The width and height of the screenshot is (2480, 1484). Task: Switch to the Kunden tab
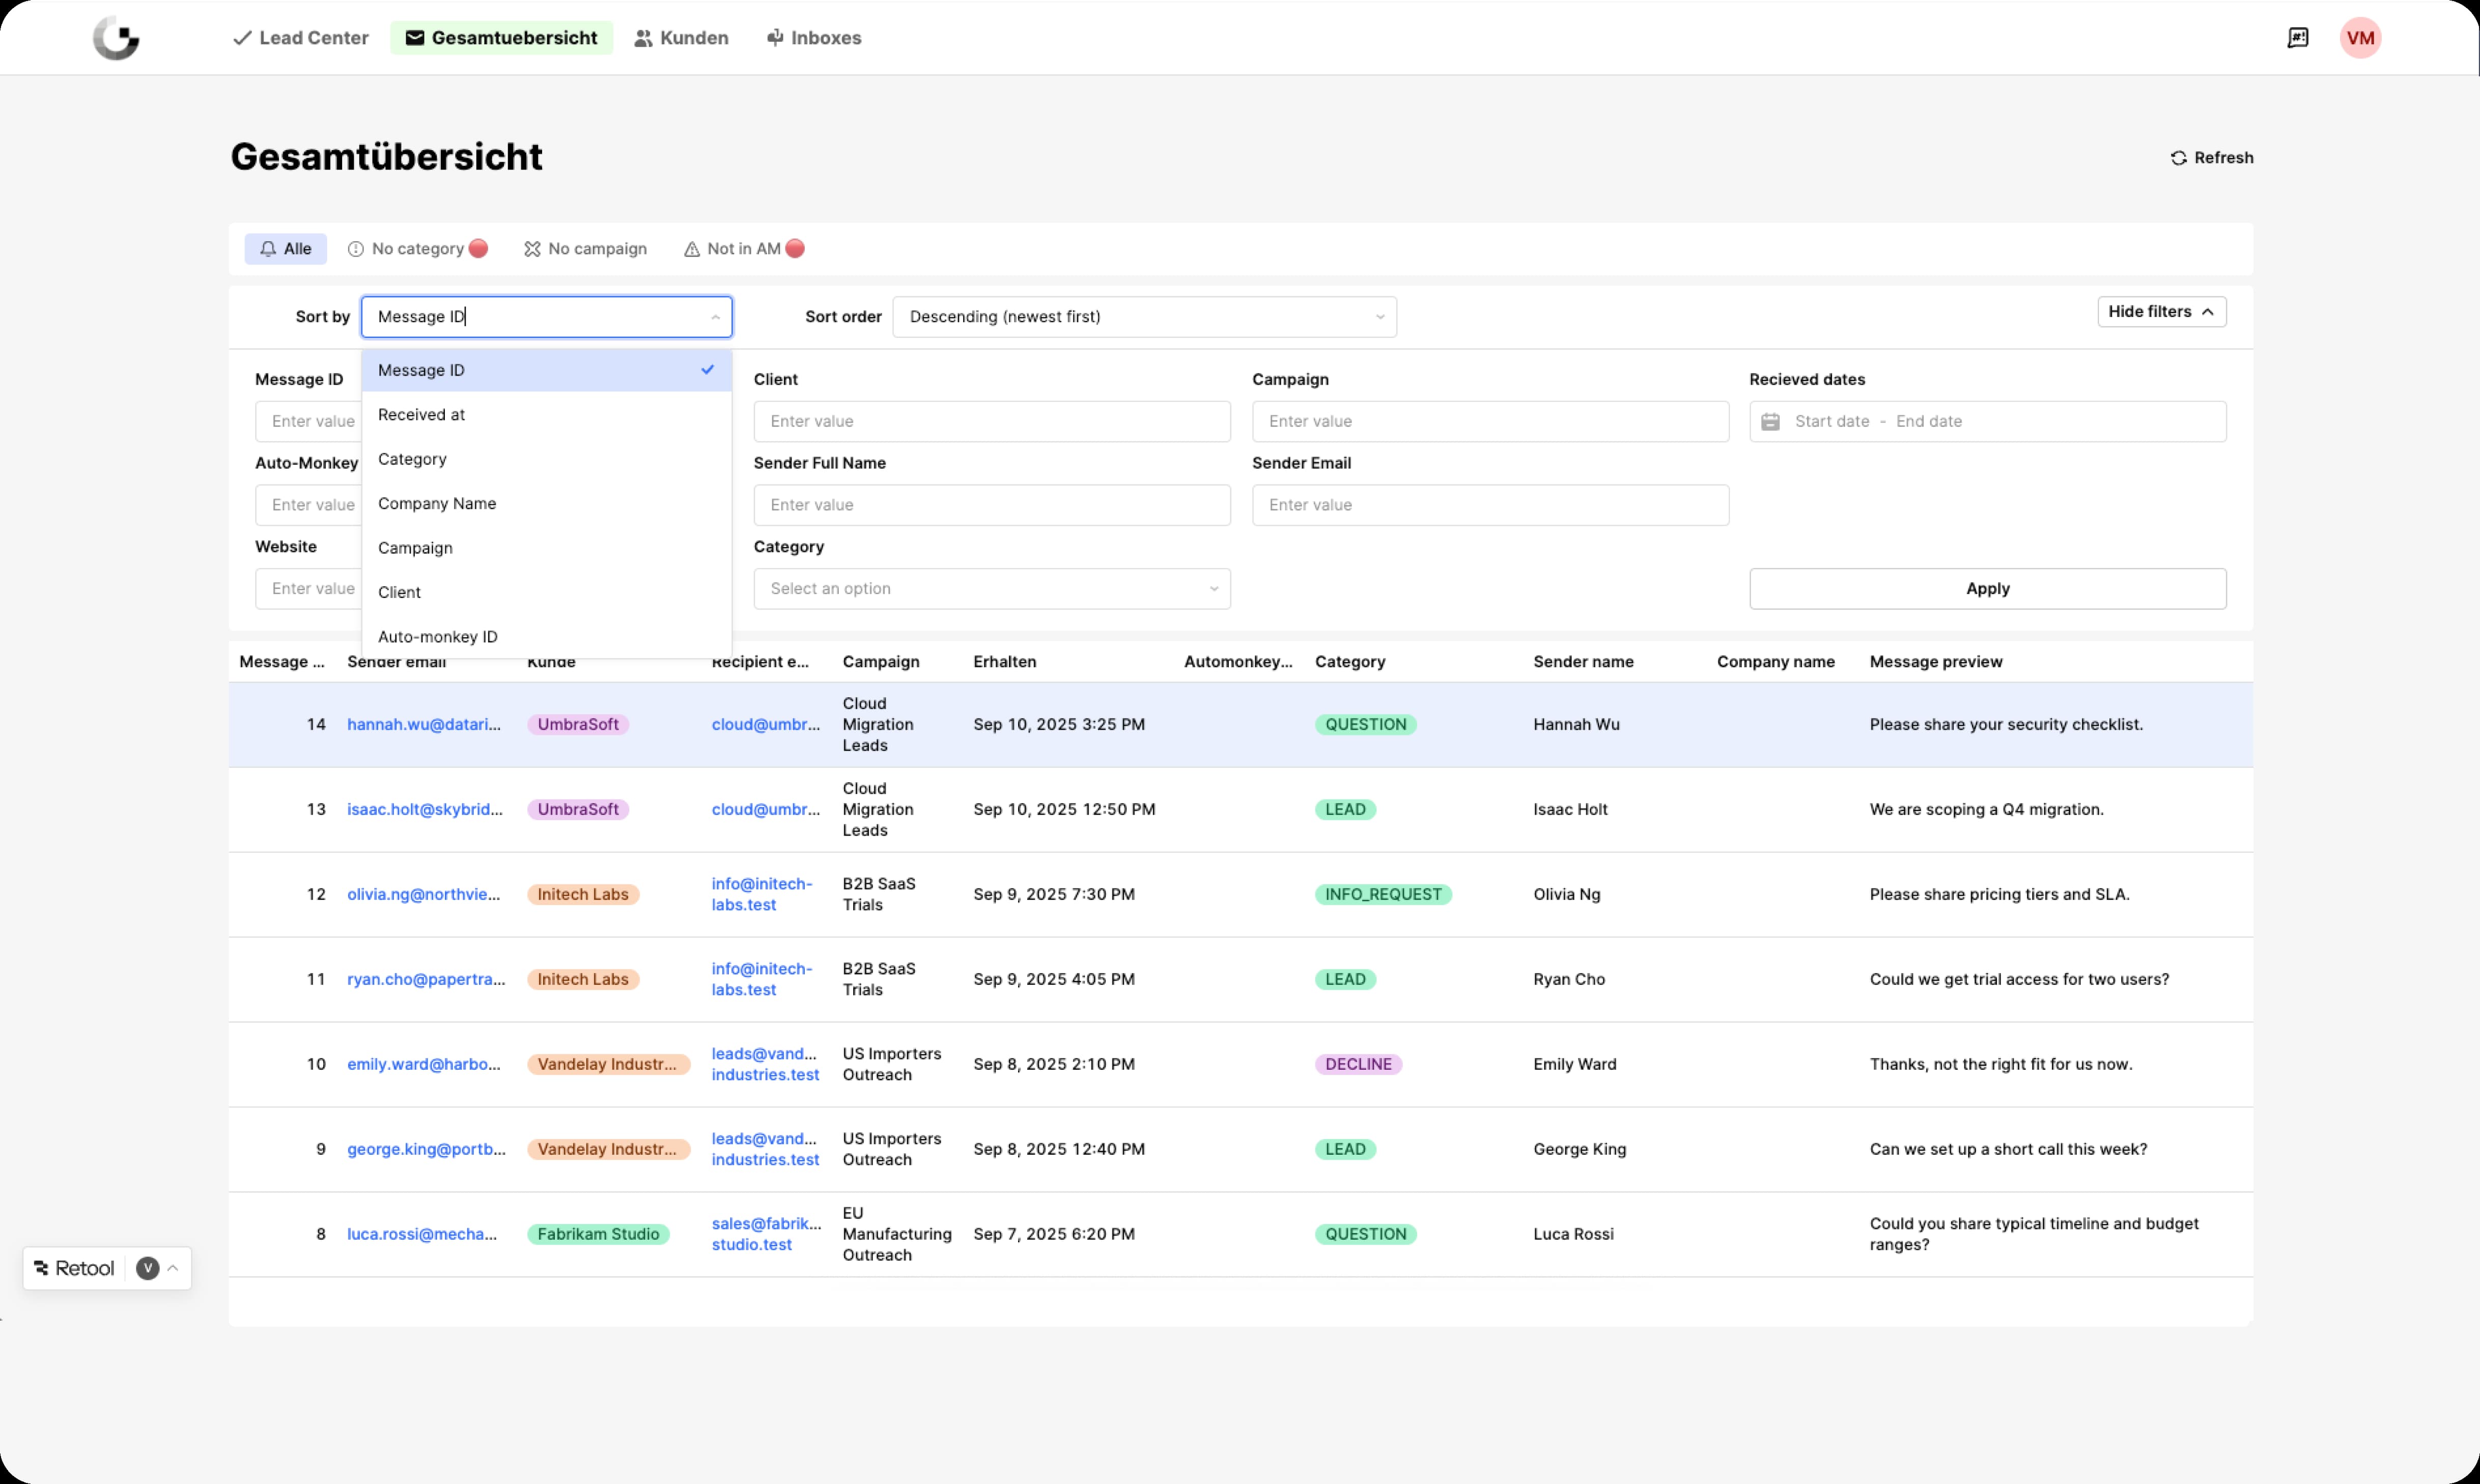[x=682, y=38]
